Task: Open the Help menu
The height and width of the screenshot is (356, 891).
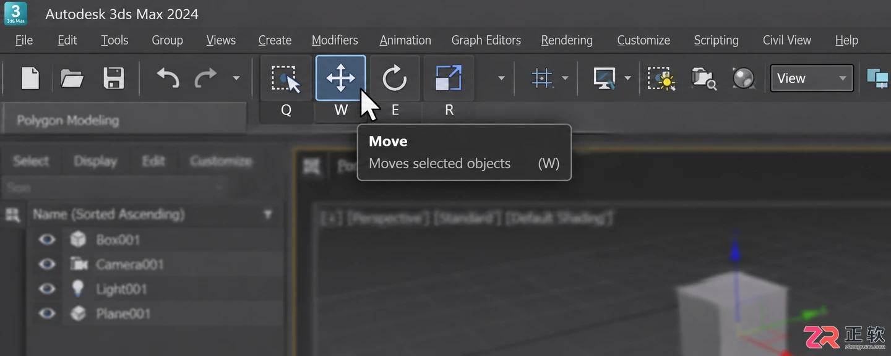Action: (846, 40)
